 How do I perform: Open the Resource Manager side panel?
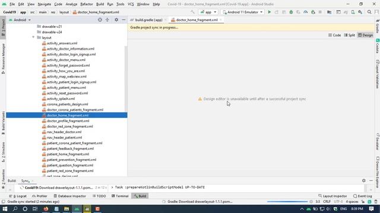(3, 59)
